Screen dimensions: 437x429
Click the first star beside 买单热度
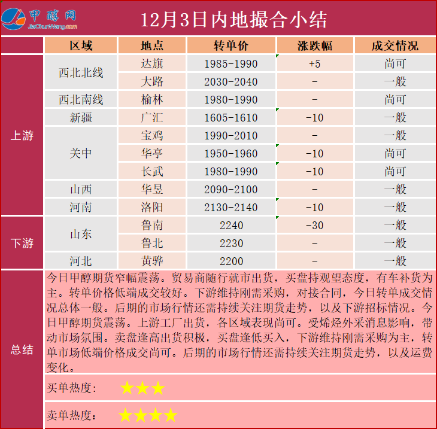click(x=127, y=388)
